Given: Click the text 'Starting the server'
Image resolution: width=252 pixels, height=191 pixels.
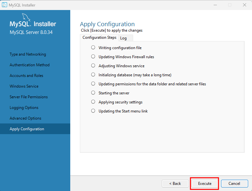Looking at the screenshot, I should point(114,93).
